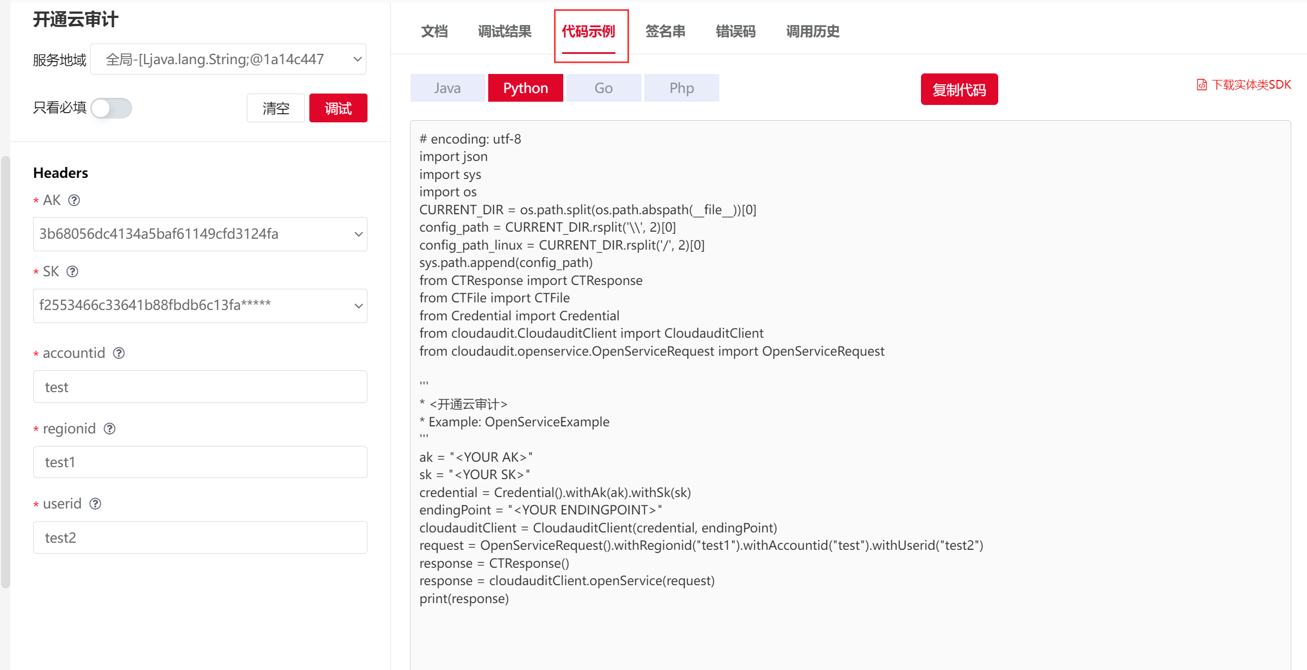Click the 服务地域 label
Viewport: 1307px width, 670px height.
tap(59, 60)
